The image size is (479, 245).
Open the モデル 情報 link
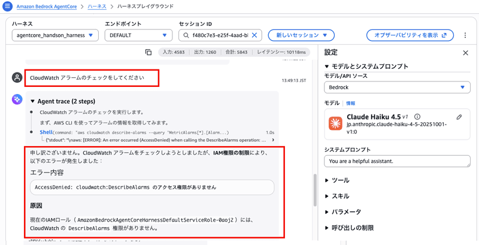click(x=350, y=103)
